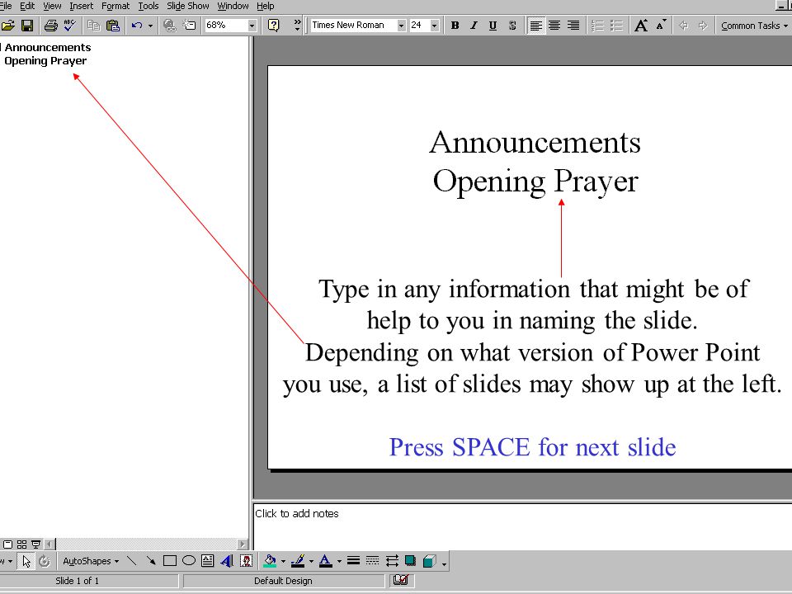
Task: Open the Help menu
Action: (x=265, y=6)
